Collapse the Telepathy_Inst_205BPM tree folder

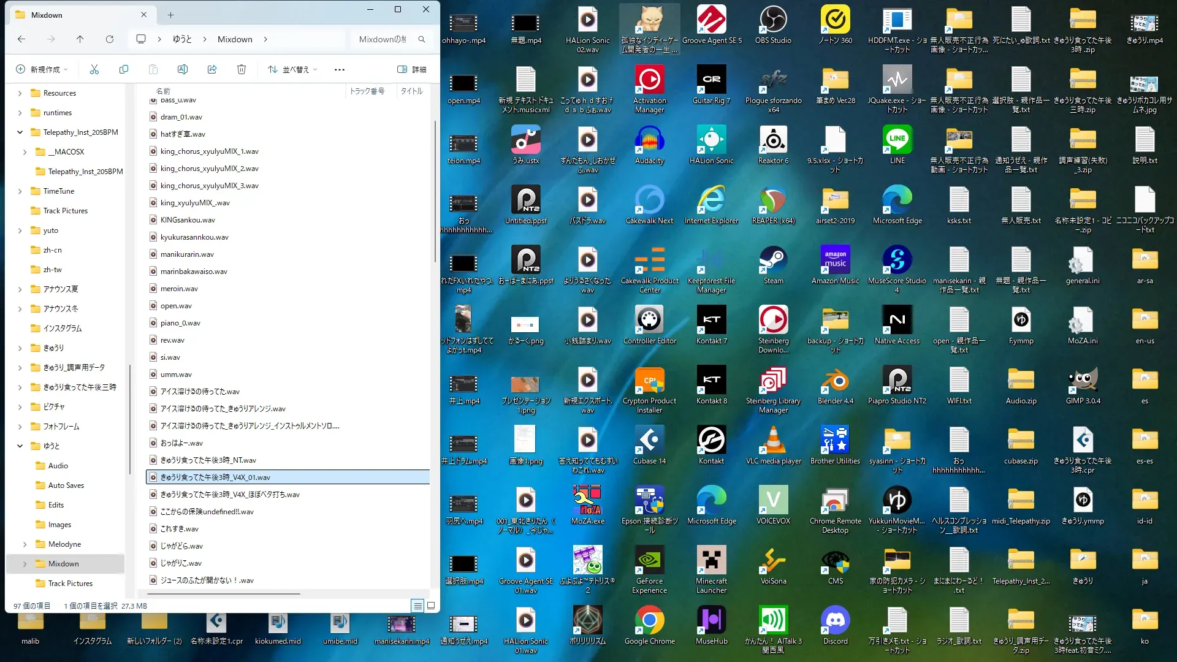[x=20, y=132]
